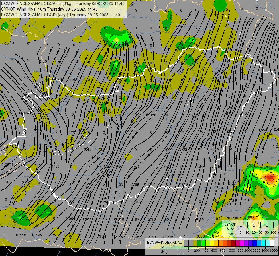Click the SBCIN value '0.430' on map
This screenshot has width=279, height=256.
tap(135, 202)
